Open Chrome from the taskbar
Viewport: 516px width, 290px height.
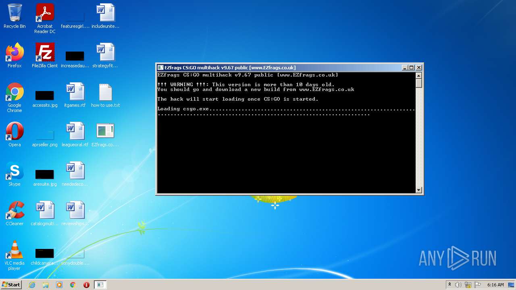pos(73,285)
